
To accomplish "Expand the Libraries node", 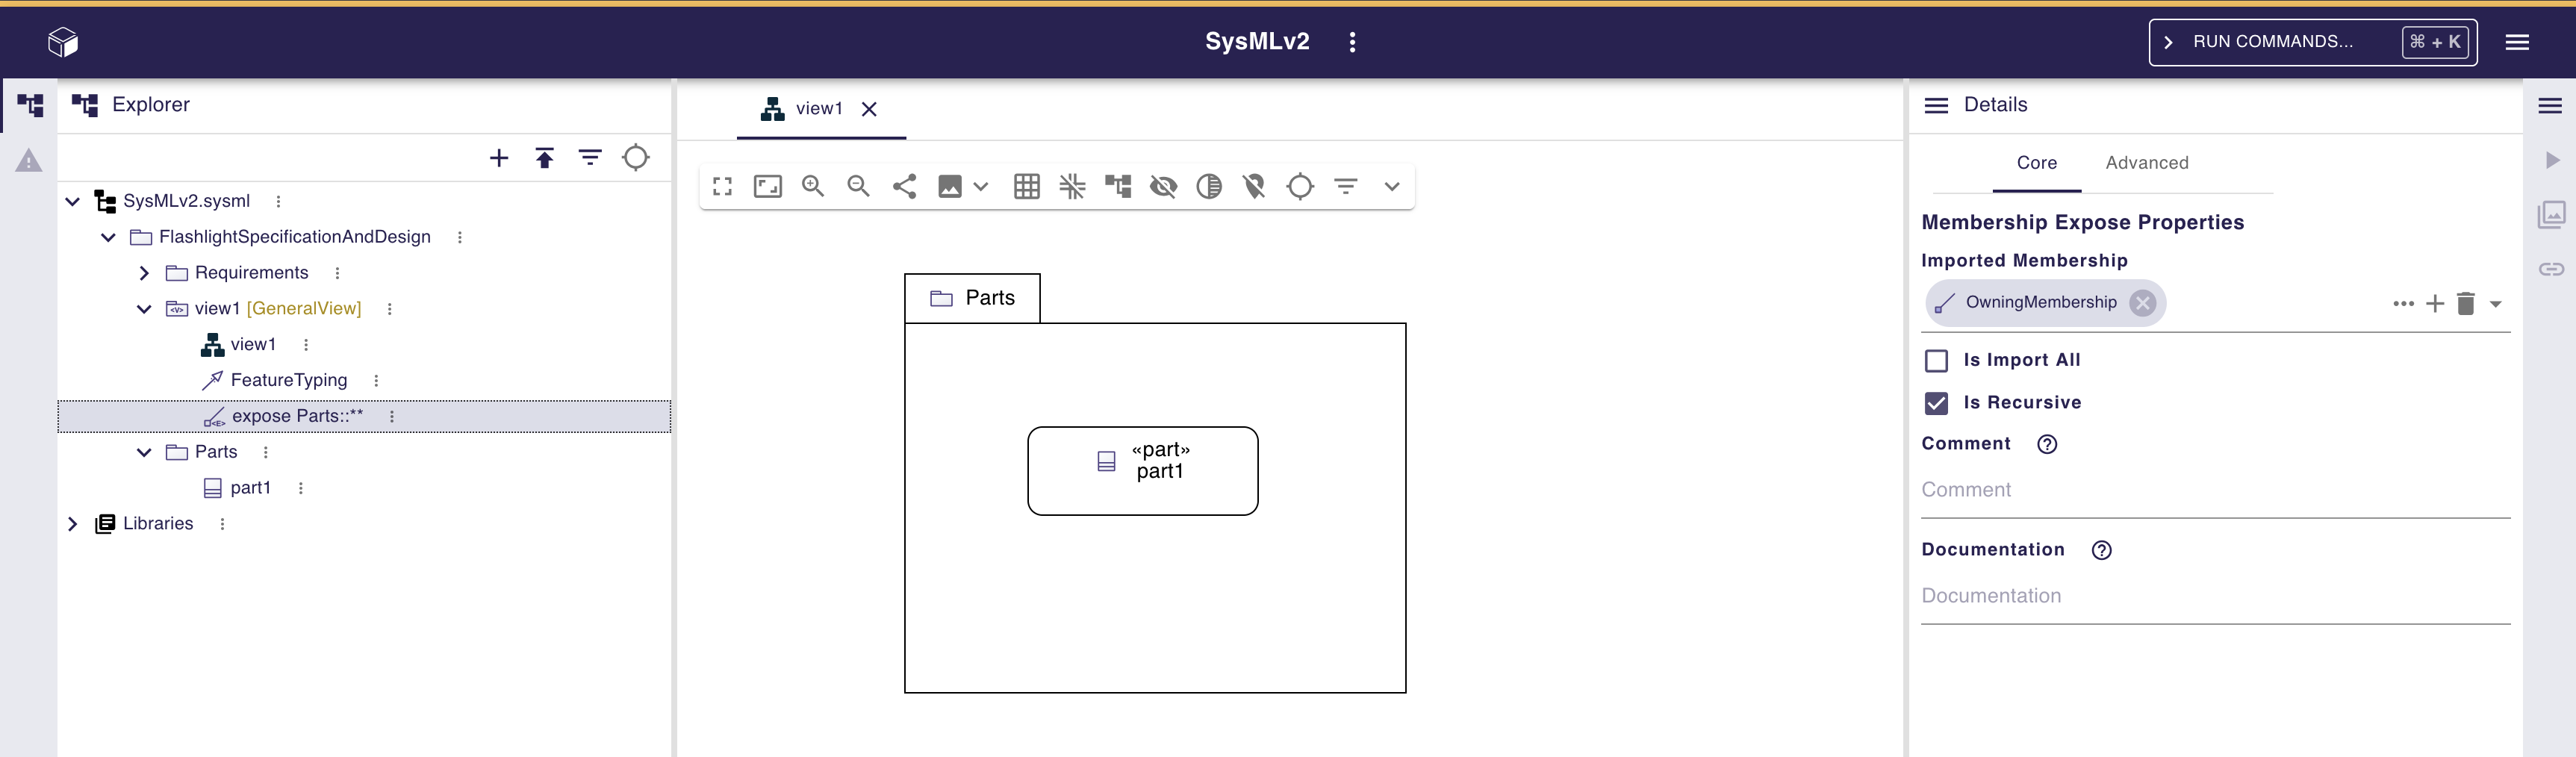I will coord(72,523).
